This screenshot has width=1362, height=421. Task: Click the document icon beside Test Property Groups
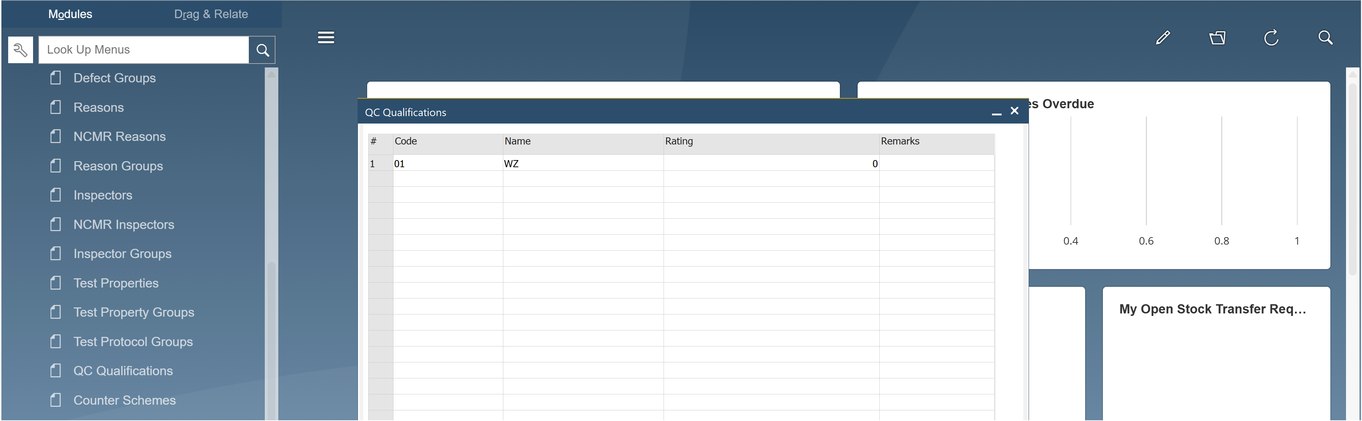[x=55, y=313]
